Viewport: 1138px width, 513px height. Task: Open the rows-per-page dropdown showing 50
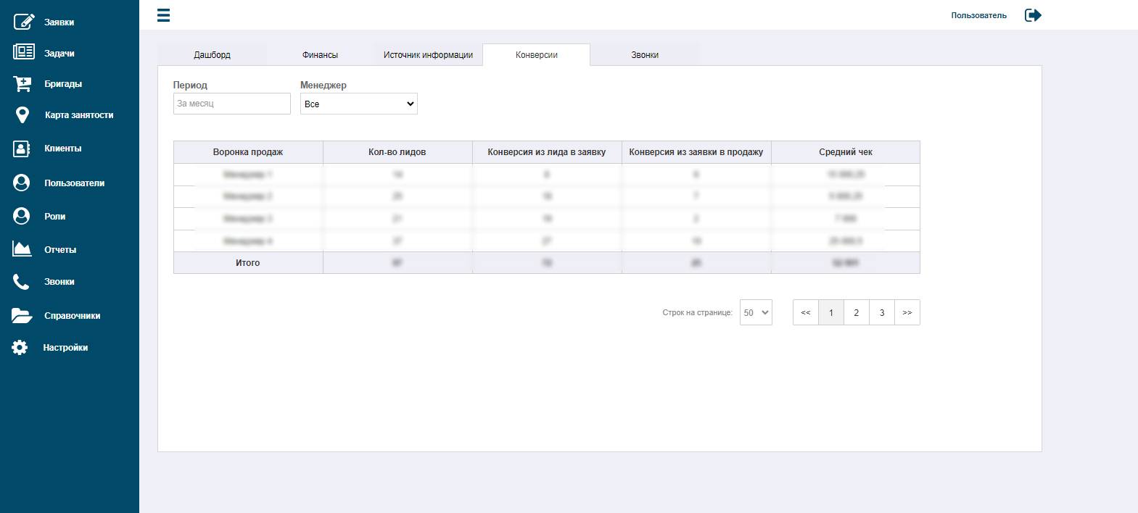point(756,312)
